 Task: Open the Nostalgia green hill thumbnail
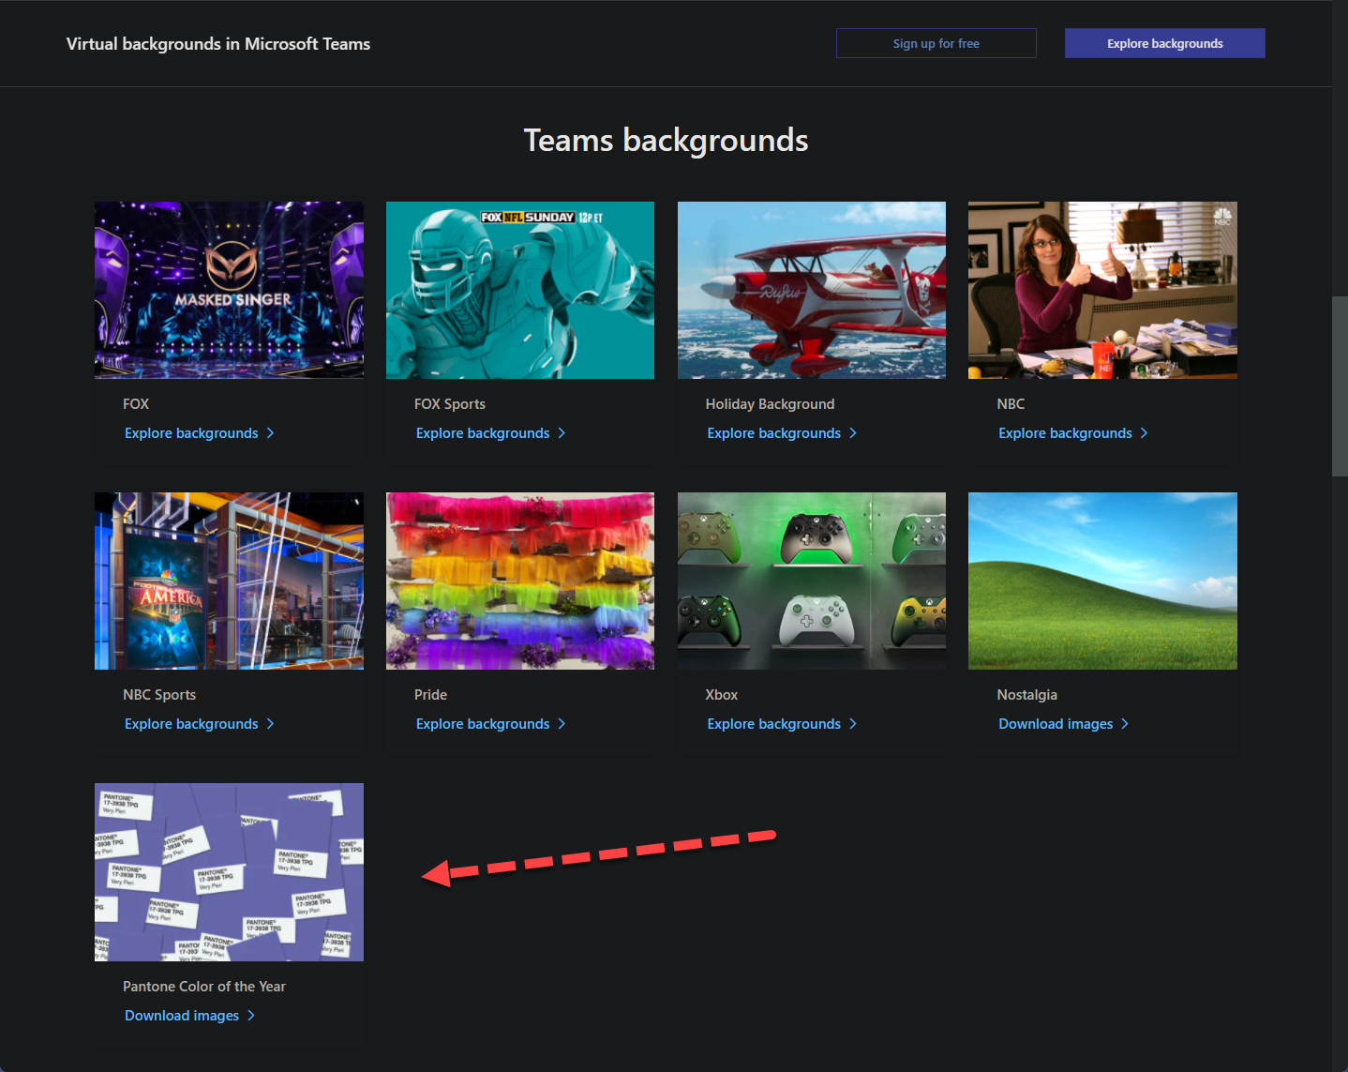point(1102,581)
